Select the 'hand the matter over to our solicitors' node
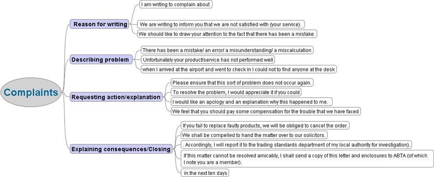This screenshot has width=434, height=177. point(254,135)
